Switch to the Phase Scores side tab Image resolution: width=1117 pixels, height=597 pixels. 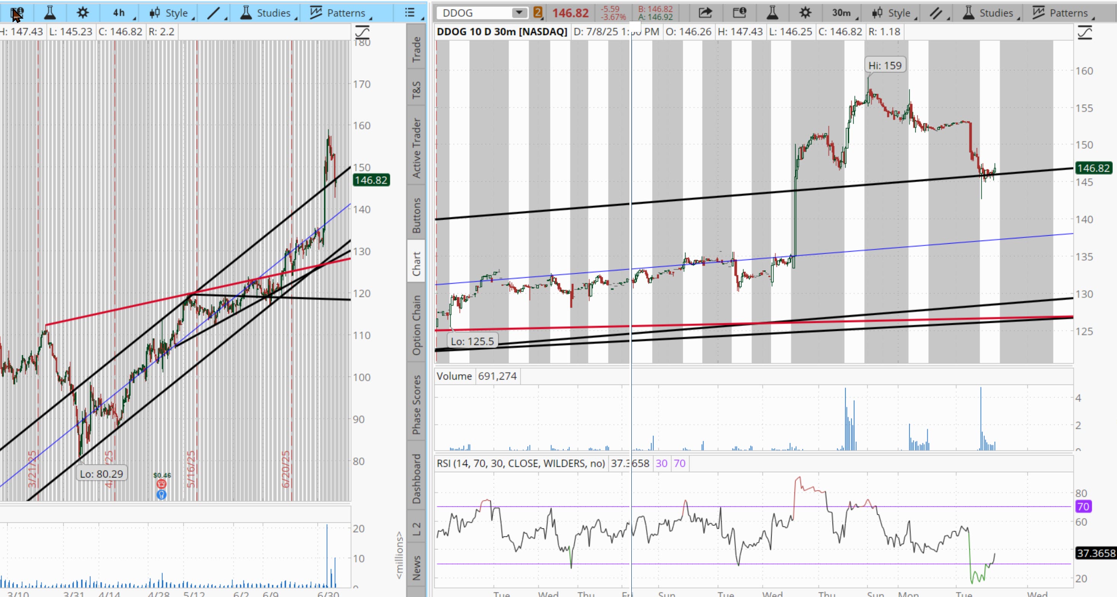coord(416,404)
